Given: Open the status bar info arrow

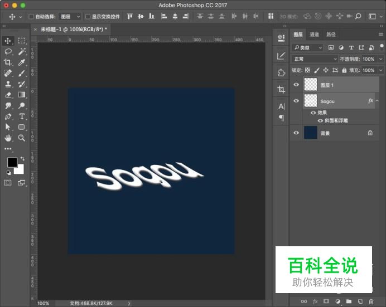Looking at the screenshot, I should point(129,303).
